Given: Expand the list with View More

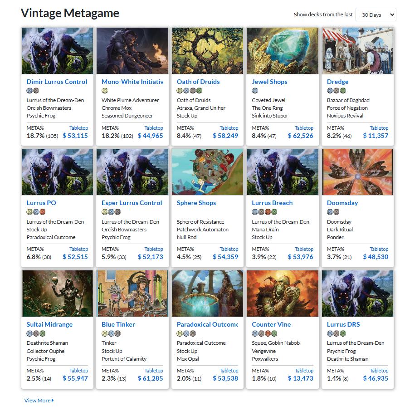Looking at the screenshot, I should coord(39,401).
